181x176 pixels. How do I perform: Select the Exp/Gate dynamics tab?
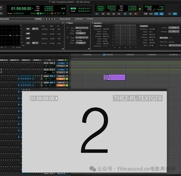pyautogui.click(x=98, y=26)
